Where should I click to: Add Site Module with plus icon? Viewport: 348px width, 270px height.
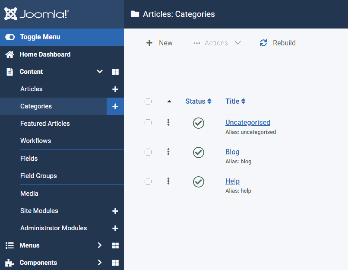[x=115, y=211]
